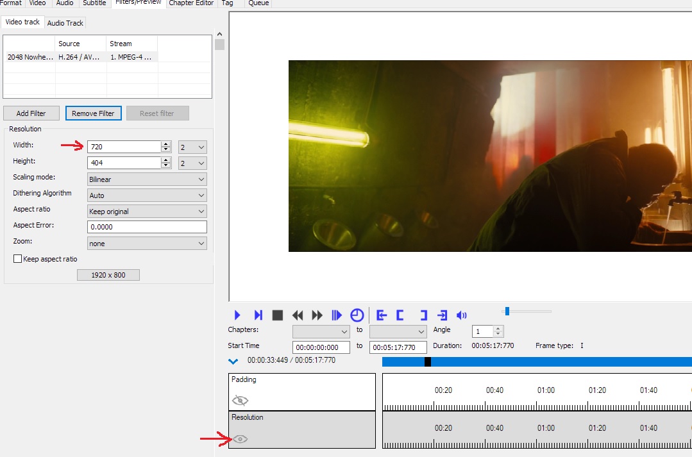The image size is (692, 457).
Task: Jump to the cut end marker
Action: [443, 315]
